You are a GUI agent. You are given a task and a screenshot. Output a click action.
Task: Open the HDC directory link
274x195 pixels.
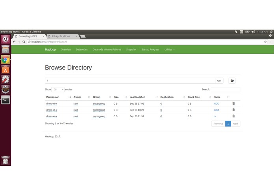coord(216,103)
